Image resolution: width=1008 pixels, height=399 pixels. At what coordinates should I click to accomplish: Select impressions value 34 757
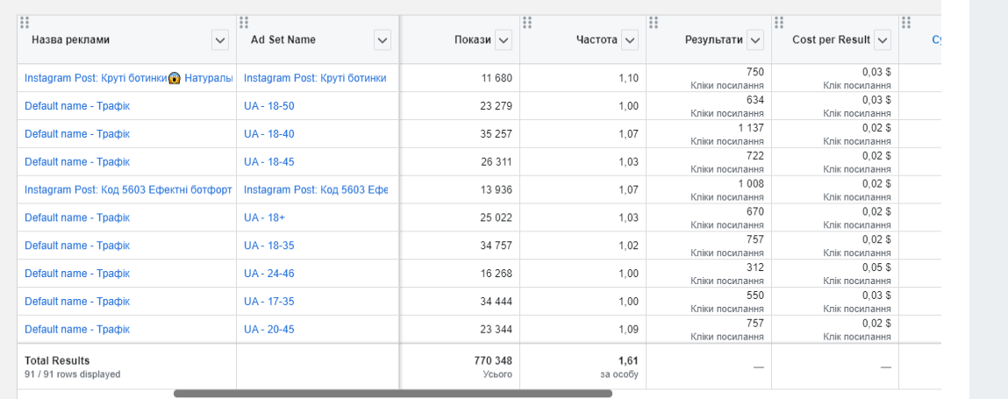pyautogui.click(x=497, y=246)
